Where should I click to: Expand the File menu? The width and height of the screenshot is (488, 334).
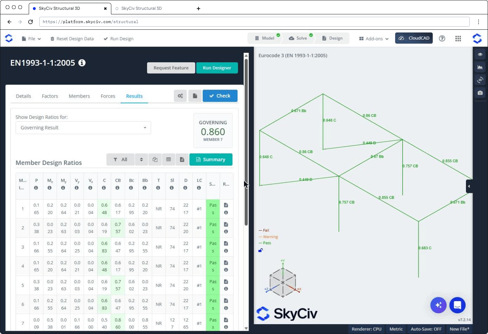pyautogui.click(x=32, y=39)
